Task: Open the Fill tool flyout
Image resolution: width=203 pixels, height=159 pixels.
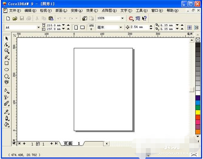Action: point(6,125)
